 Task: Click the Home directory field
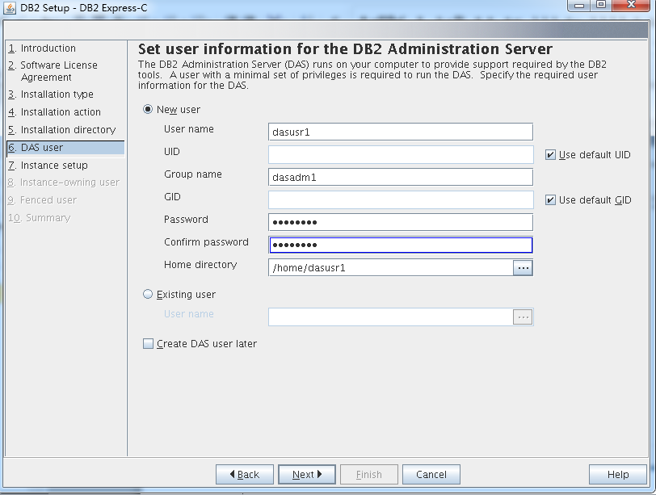[391, 267]
